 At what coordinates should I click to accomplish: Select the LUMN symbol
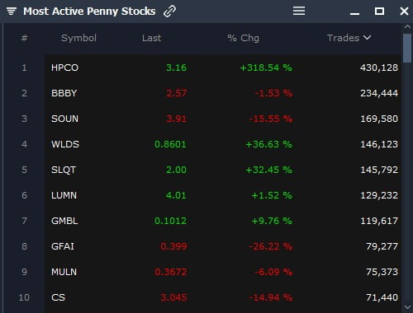click(64, 195)
